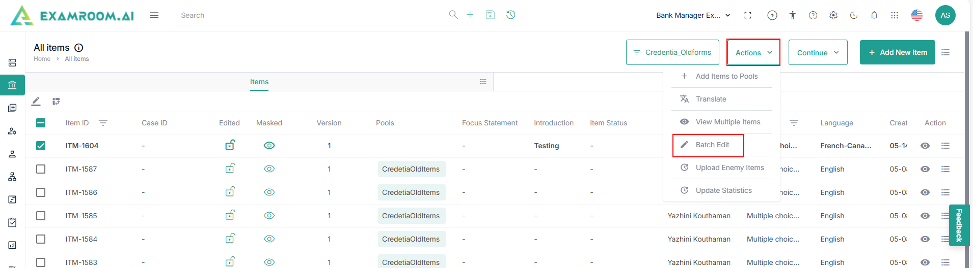
Task: Expand the Continue dropdown
Action: click(x=818, y=53)
